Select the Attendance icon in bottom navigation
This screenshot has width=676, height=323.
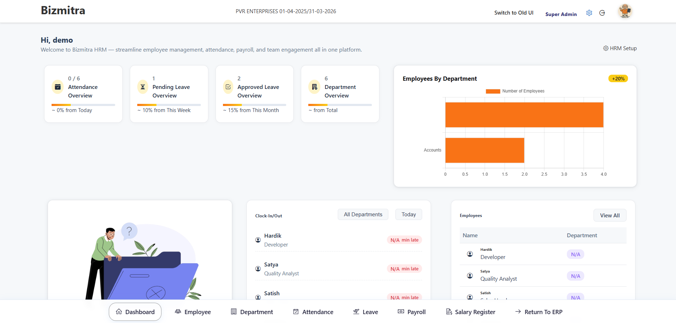pos(296,312)
